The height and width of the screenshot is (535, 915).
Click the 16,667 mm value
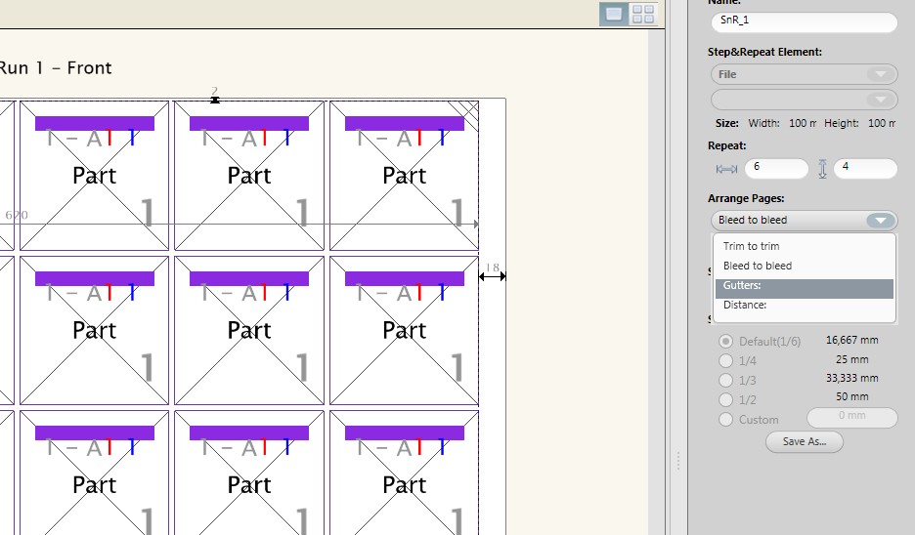(x=852, y=340)
